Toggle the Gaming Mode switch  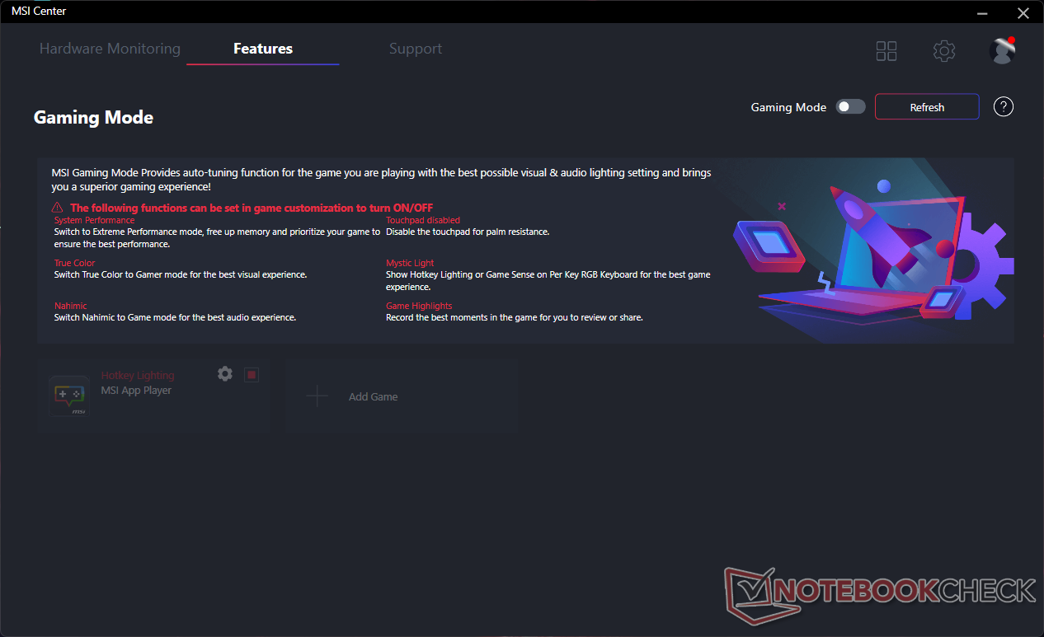coord(851,106)
